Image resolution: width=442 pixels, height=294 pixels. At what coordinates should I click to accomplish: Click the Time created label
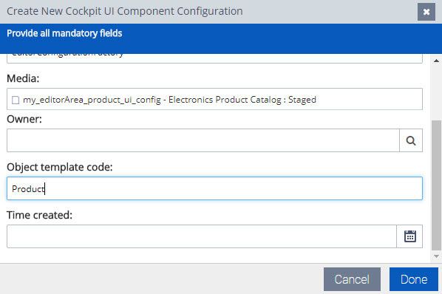point(39,215)
